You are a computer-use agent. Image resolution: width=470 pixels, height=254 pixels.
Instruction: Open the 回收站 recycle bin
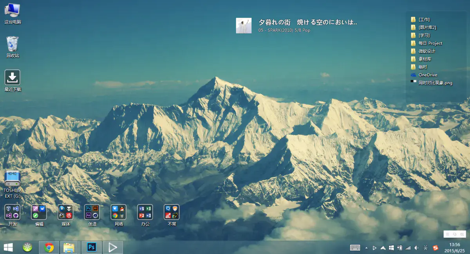pyautogui.click(x=13, y=45)
